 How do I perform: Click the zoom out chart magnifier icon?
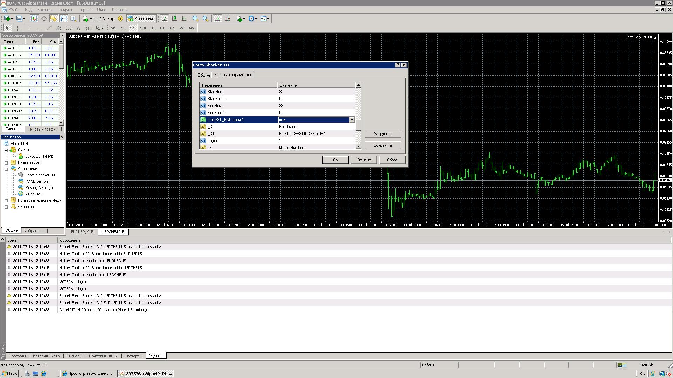click(x=205, y=19)
